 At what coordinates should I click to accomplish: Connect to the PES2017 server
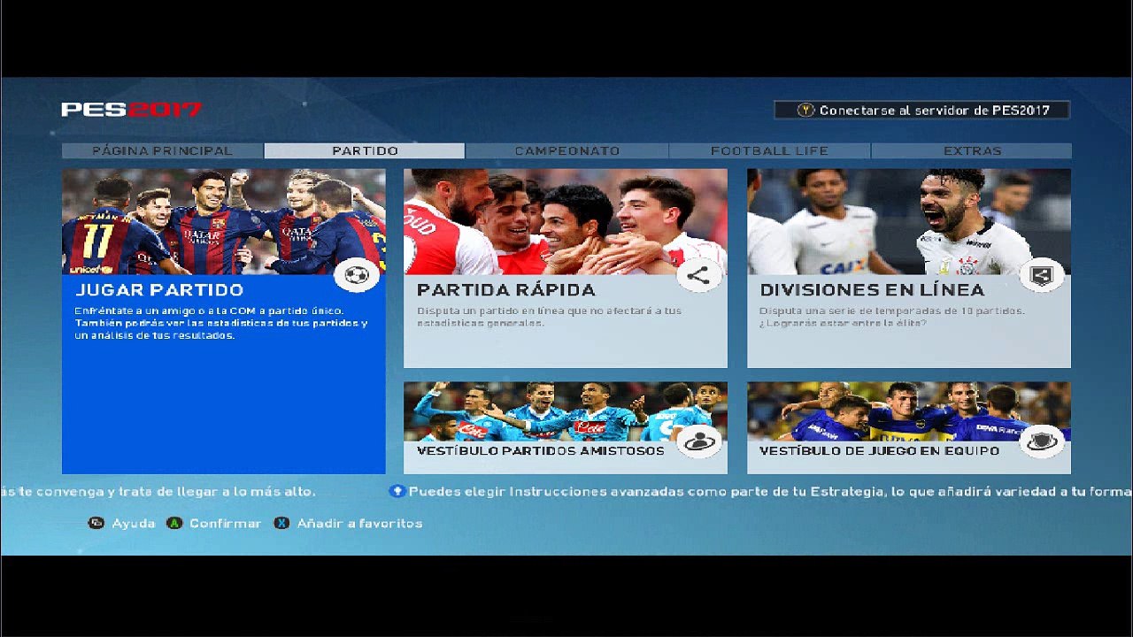tap(921, 111)
